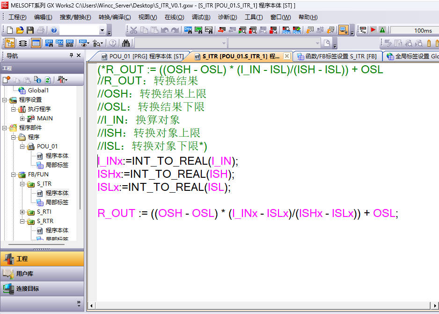Click the red play simulation icon
Screen dimensions: 439x314
373,30
